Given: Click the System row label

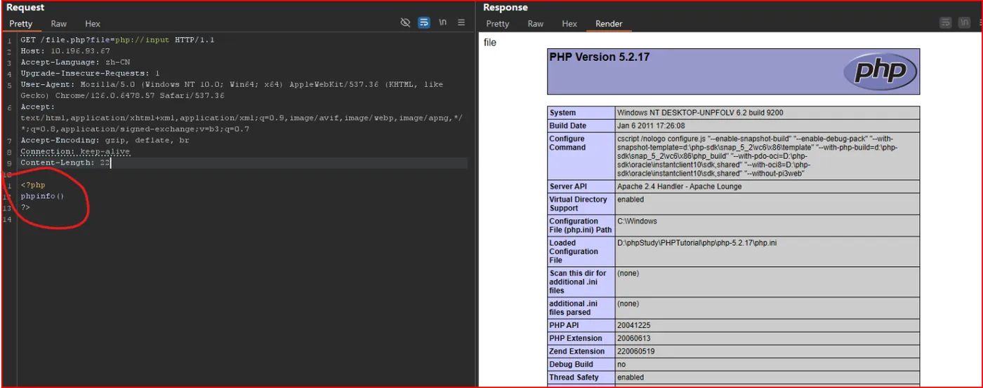Looking at the screenshot, I should (x=562, y=113).
